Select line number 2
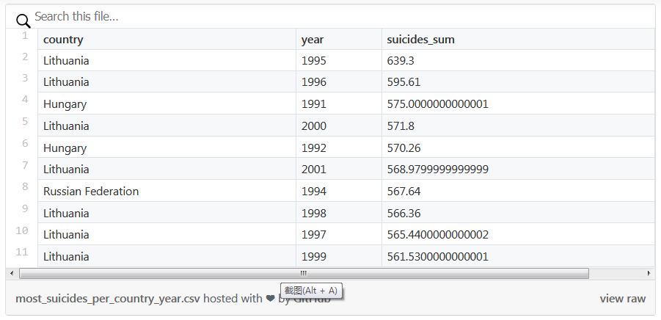 click(25, 57)
